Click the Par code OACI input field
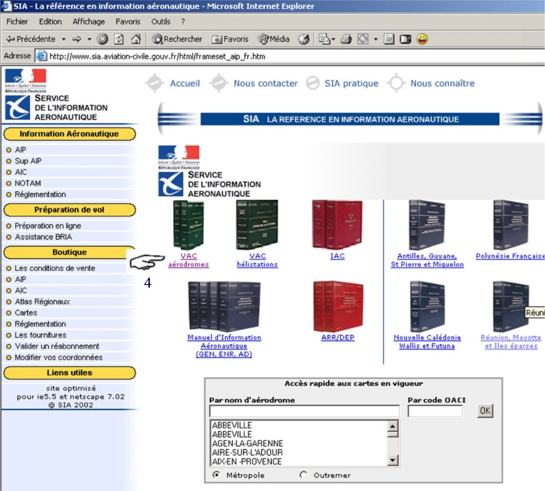The width and height of the screenshot is (545, 491). click(x=435, y=411)
